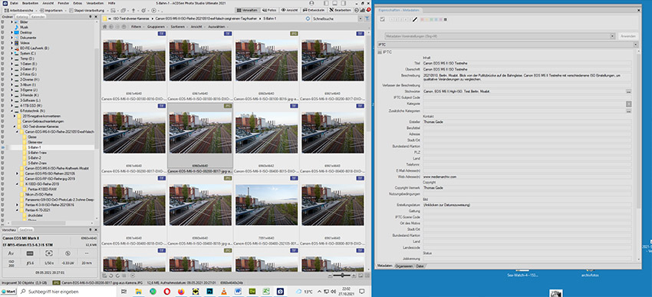Close the Eigenschaften - Metadaten panel

point(638,11)
